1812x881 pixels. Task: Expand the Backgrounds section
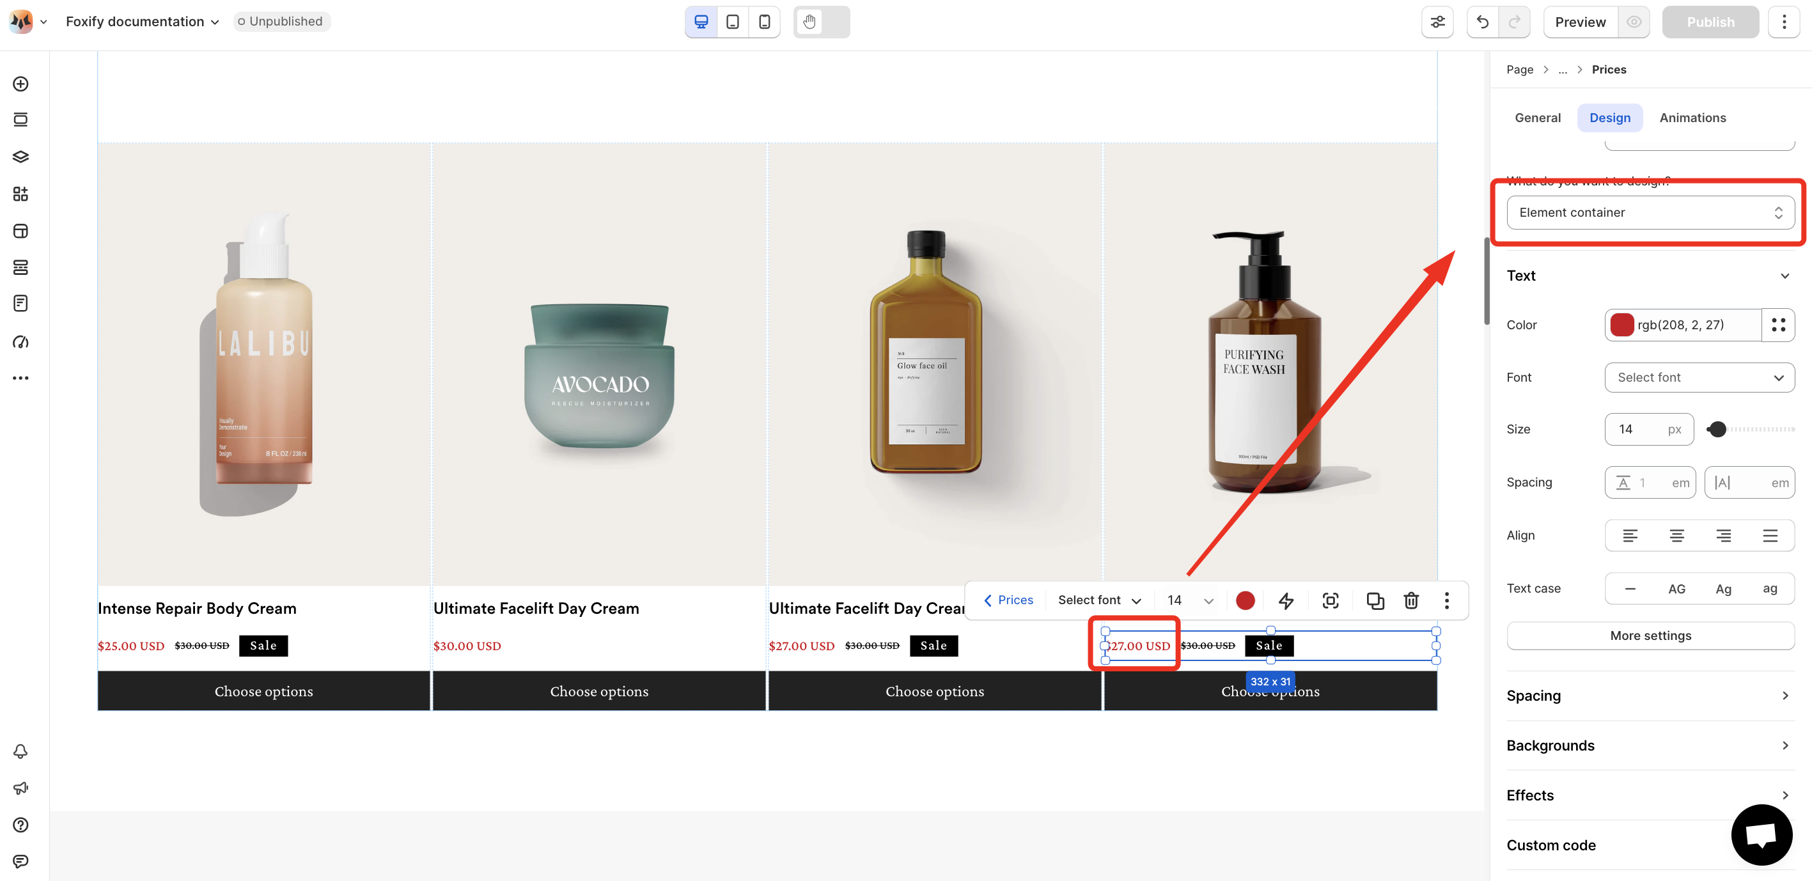(1650, 745)
